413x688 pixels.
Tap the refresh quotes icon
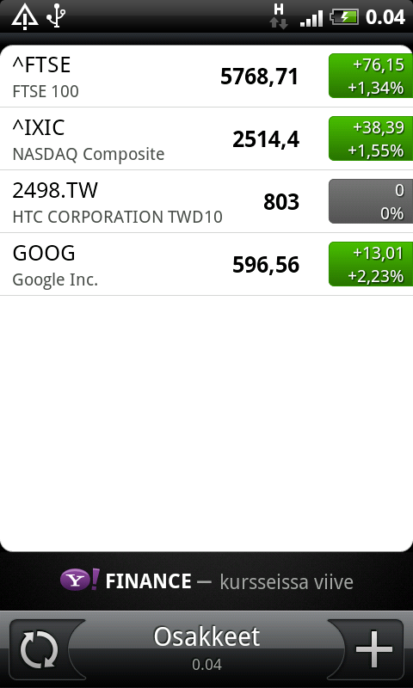tap(39, 649)
